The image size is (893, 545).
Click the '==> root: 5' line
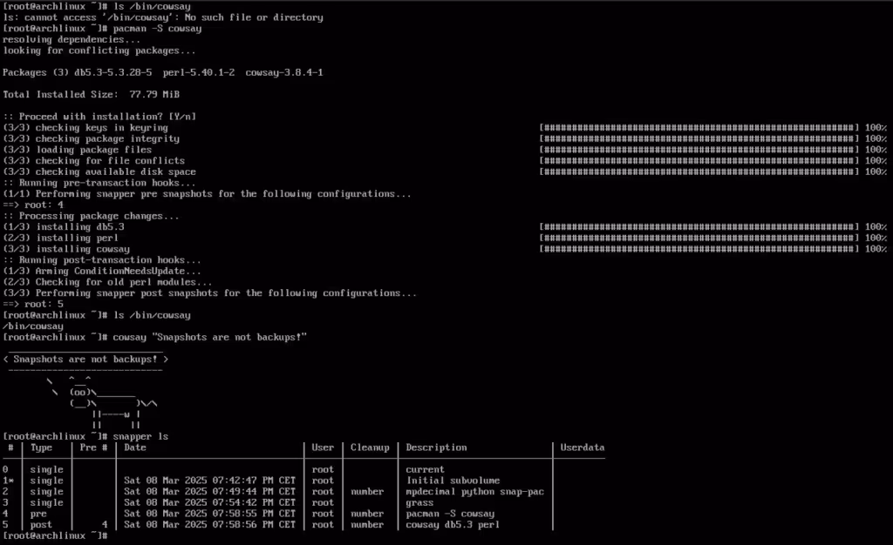(x=33, y=304)
